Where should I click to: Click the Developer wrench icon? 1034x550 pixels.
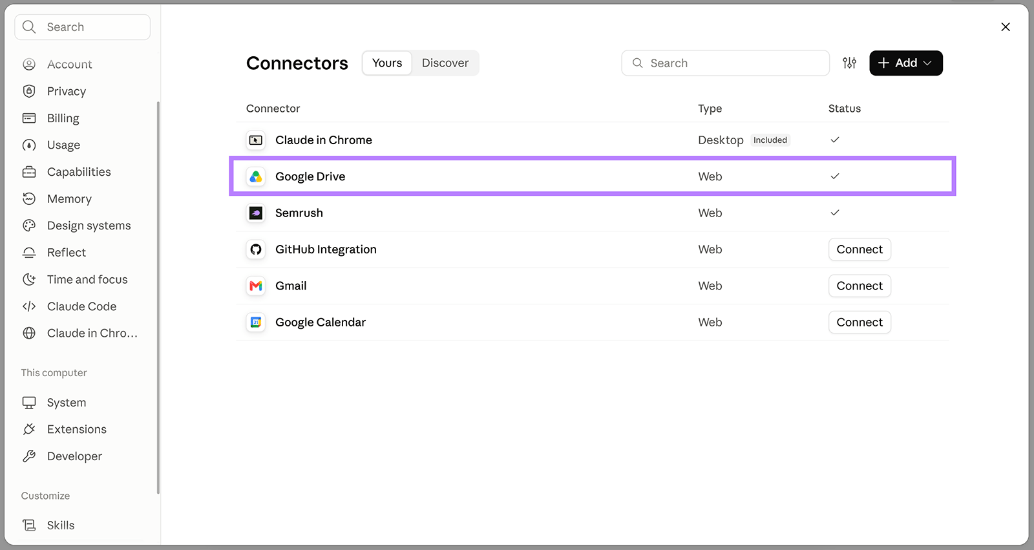tap(29, 456)
